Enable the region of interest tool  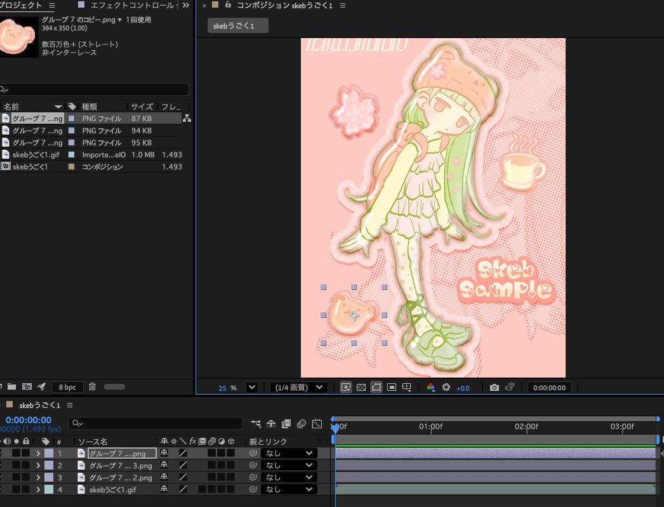[392, 387]
